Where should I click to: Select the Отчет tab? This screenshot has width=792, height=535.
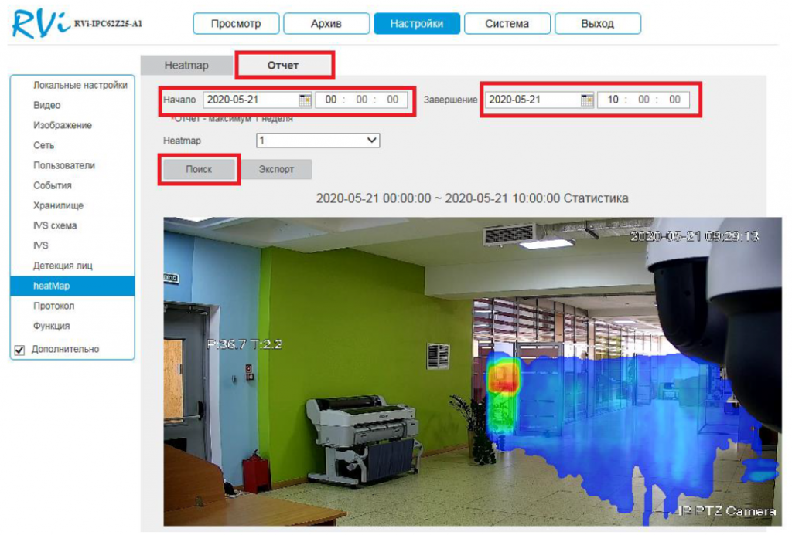(x=283, y=66)
